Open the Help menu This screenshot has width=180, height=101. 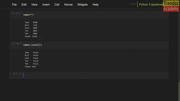[x=95, y=4]
